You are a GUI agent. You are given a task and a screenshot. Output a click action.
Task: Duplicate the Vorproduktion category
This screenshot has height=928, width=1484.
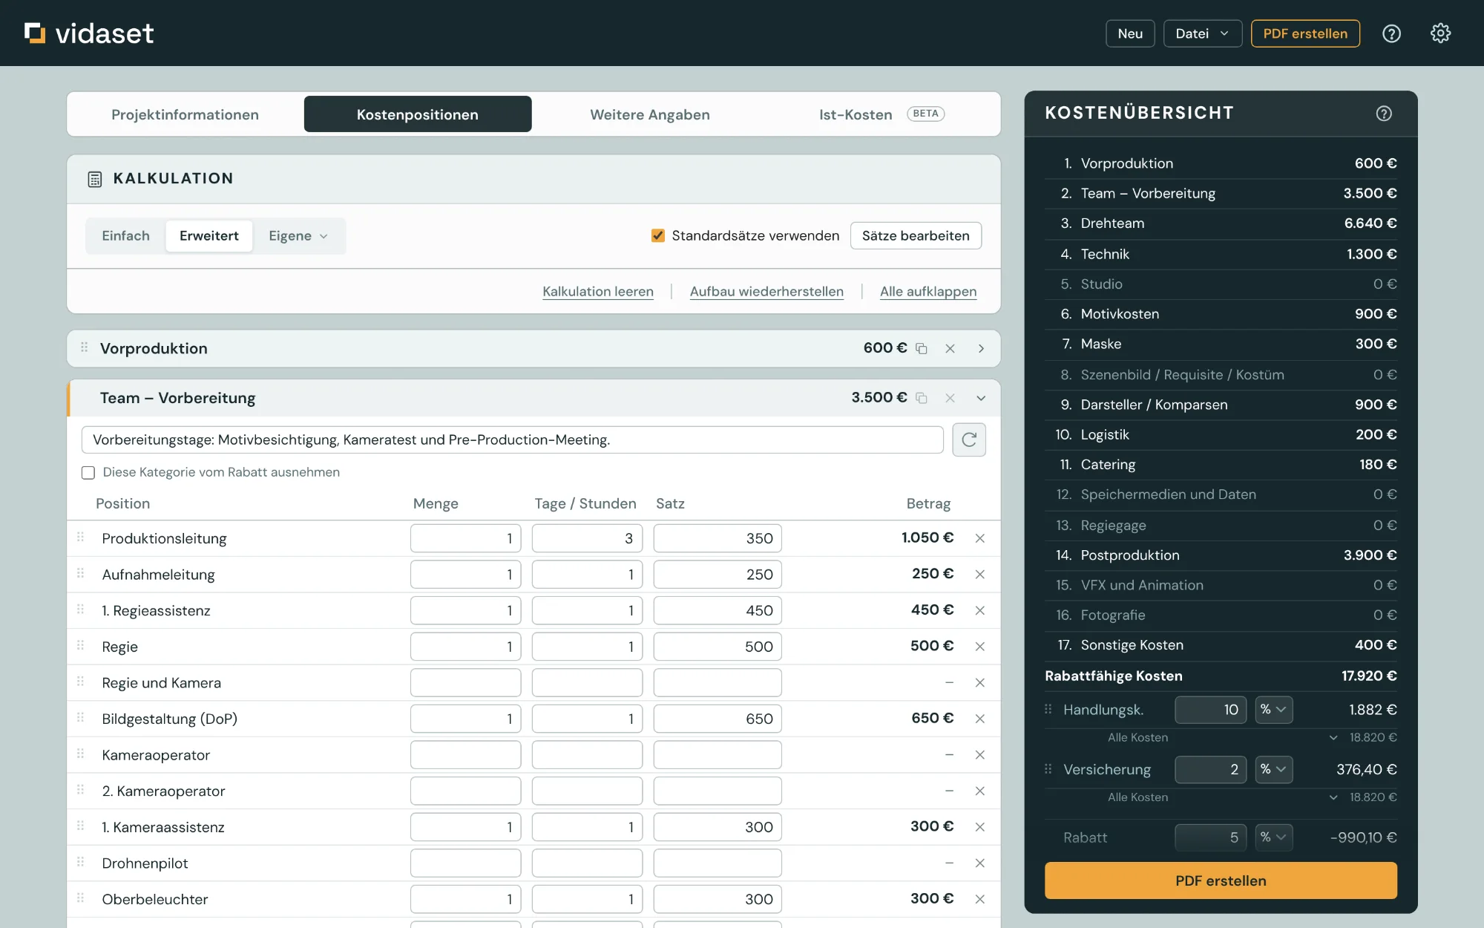922,348
